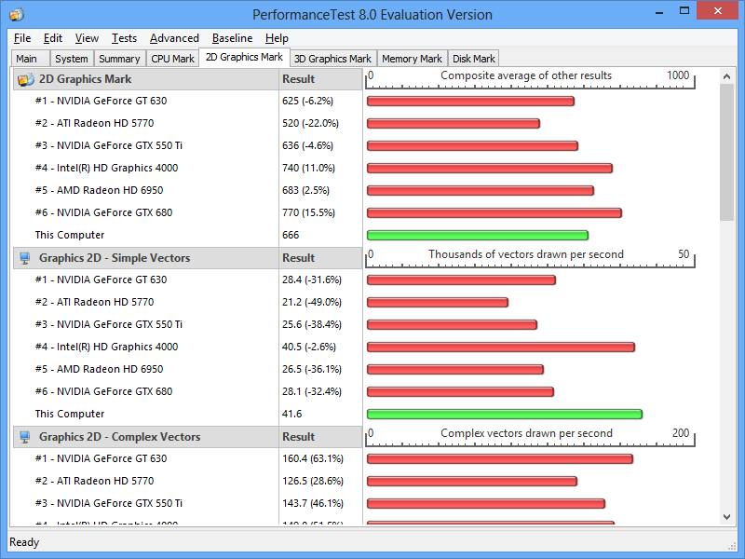
Task: Select result value '126.5 (28.6%)'
Action: 313,481
